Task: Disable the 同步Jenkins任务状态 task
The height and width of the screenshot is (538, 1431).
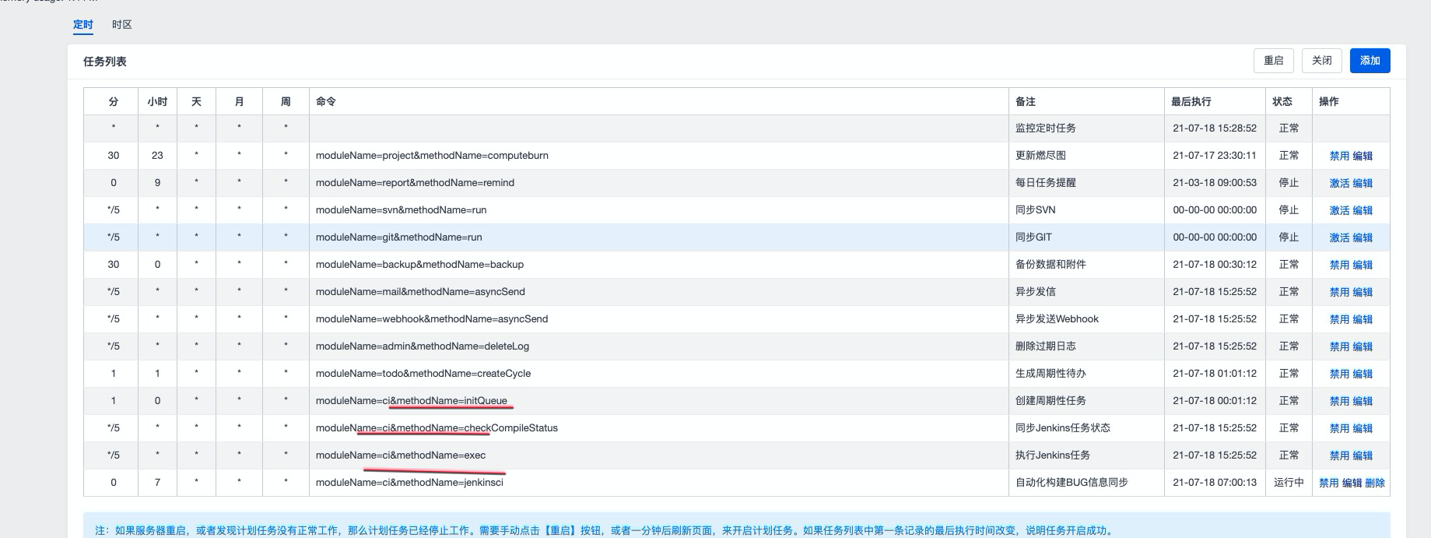Action: tap(1339, 428)
